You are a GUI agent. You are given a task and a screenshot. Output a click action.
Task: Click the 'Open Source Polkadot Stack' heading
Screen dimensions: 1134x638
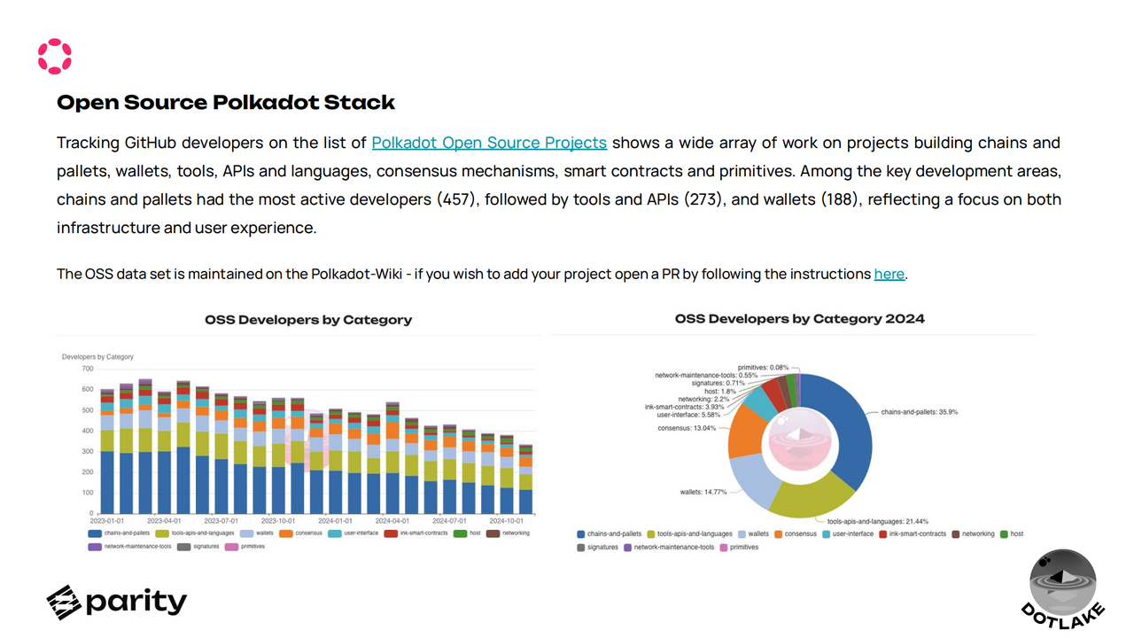(226, 102)
